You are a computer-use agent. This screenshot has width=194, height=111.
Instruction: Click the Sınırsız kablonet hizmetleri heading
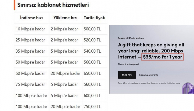53,5
